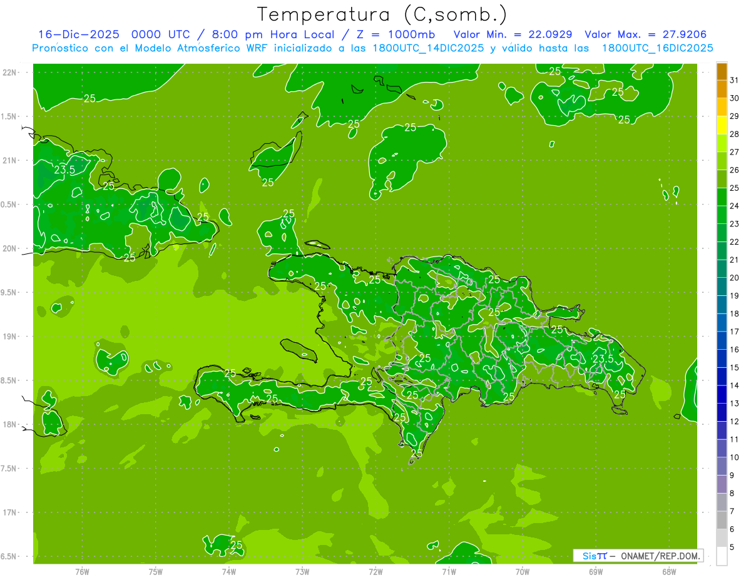This screenshot has height=580, width=751.
Task: Click the "76W" longitude axis label
Action: pyautogui.click(x=82, y=572)
